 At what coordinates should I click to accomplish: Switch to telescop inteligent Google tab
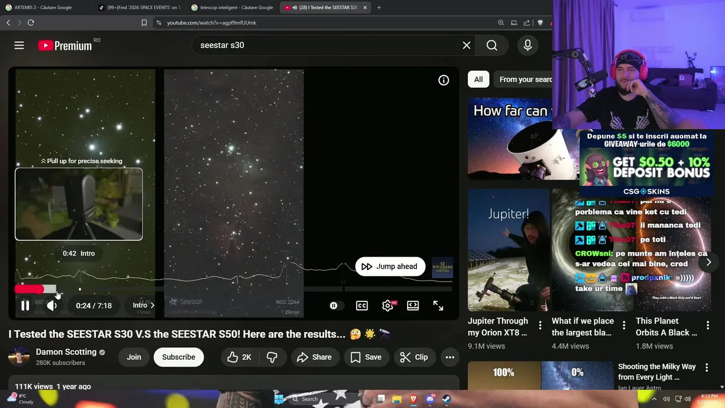tap(232, 7)
